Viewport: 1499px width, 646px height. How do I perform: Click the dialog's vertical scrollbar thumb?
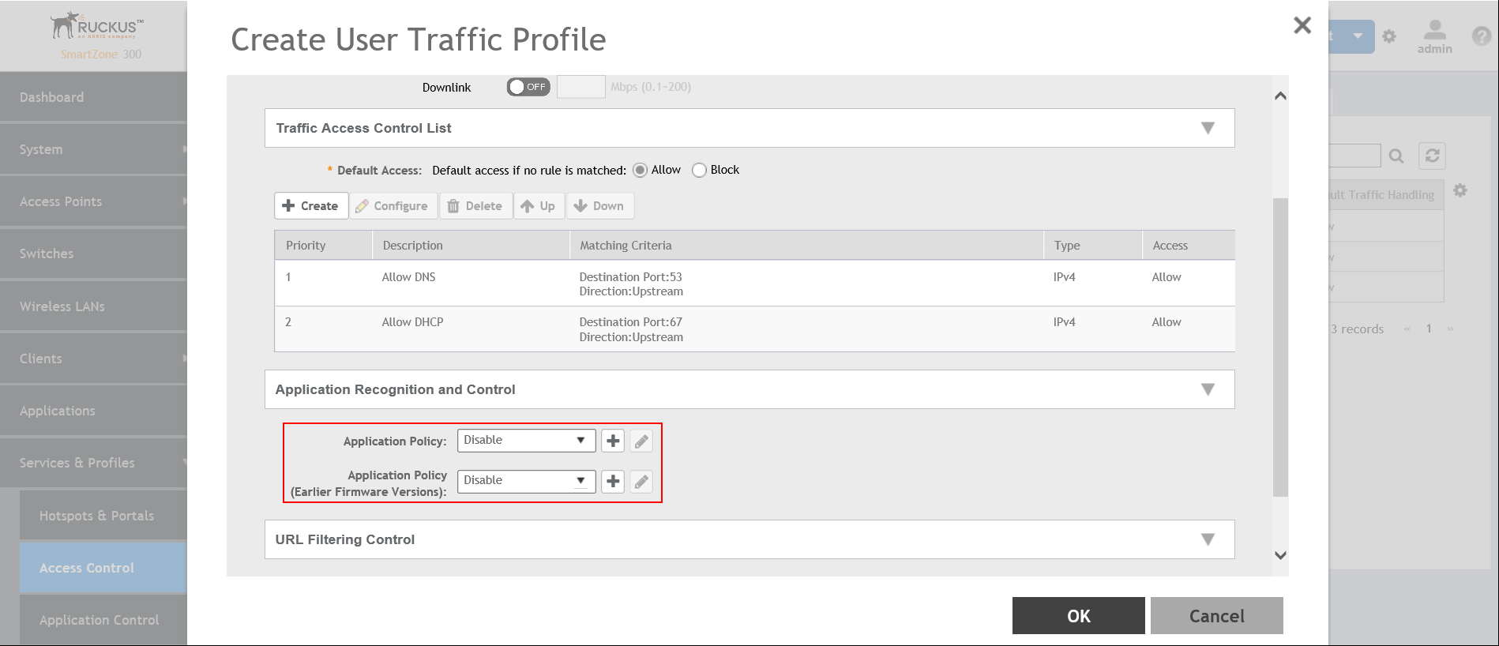[x=1280, y=347]
